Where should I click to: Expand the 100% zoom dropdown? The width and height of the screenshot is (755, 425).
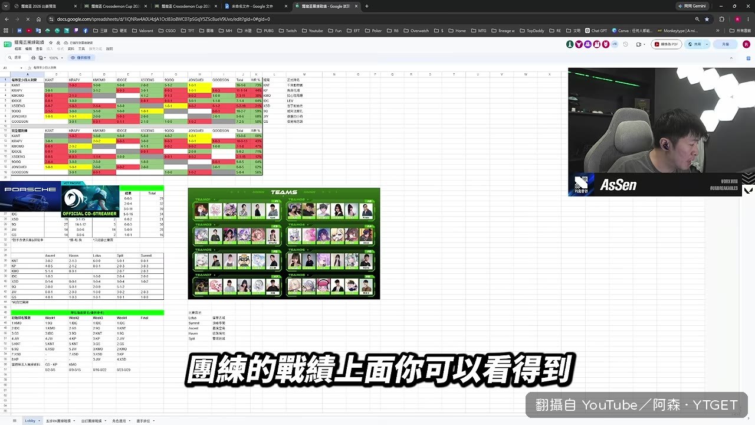coord(55,58)
